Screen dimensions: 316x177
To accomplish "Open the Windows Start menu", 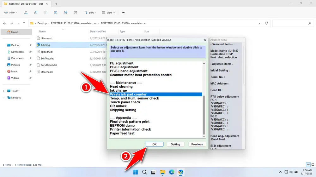I will point(136,172).
